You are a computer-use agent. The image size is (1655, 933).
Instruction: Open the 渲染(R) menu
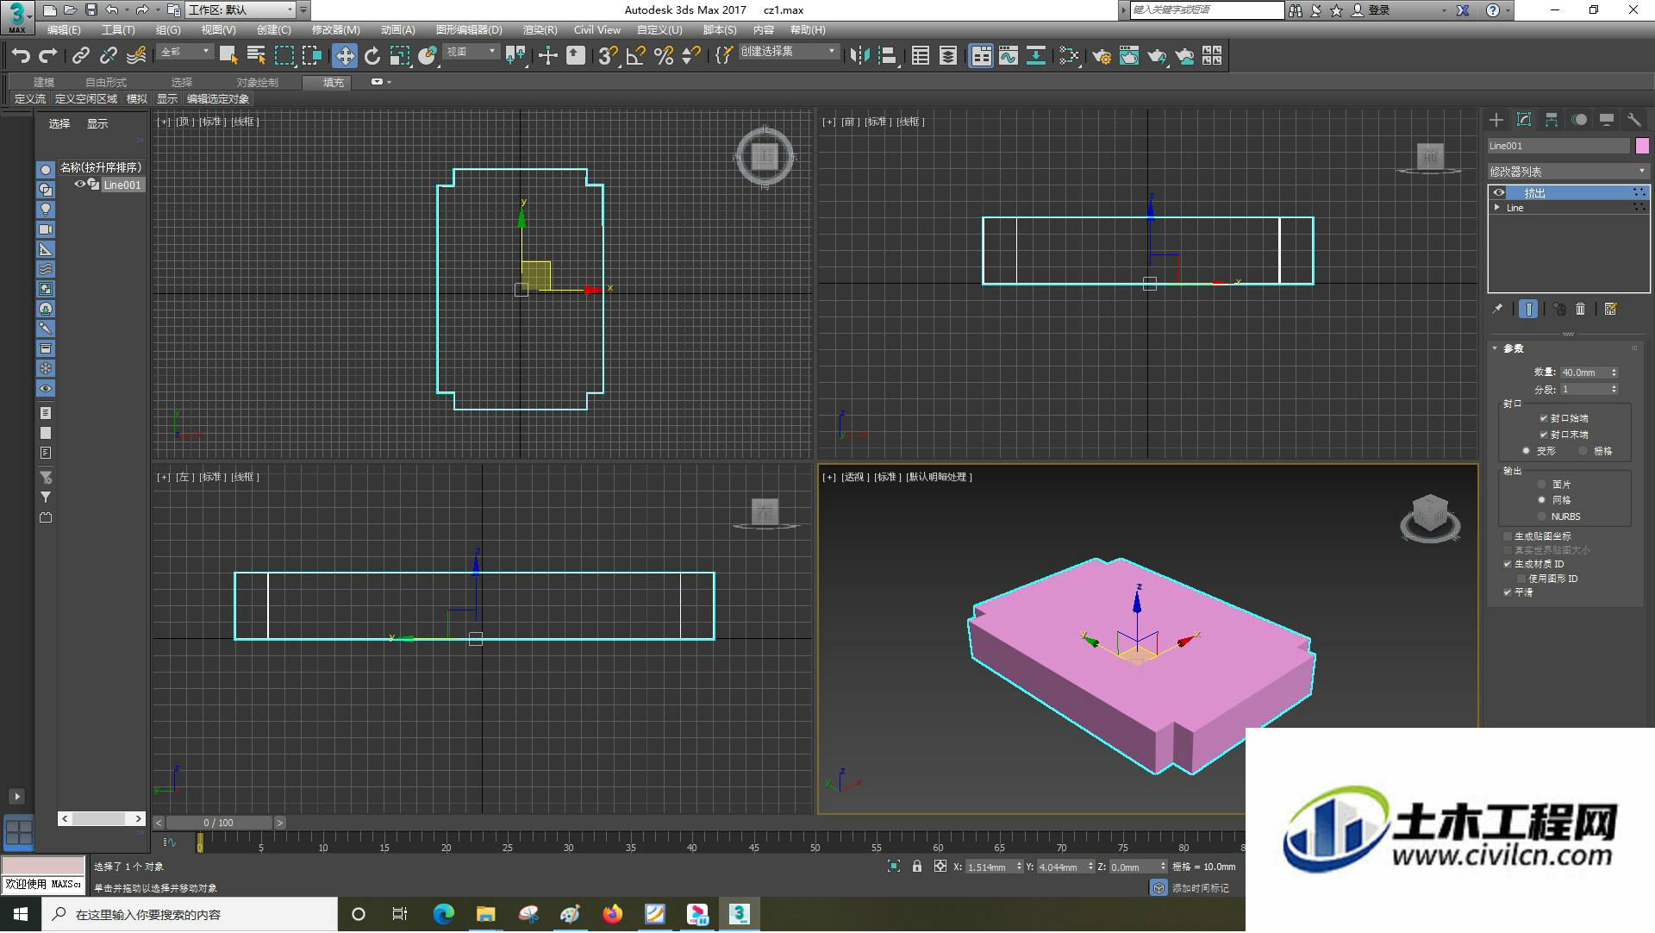click(540, 30)
